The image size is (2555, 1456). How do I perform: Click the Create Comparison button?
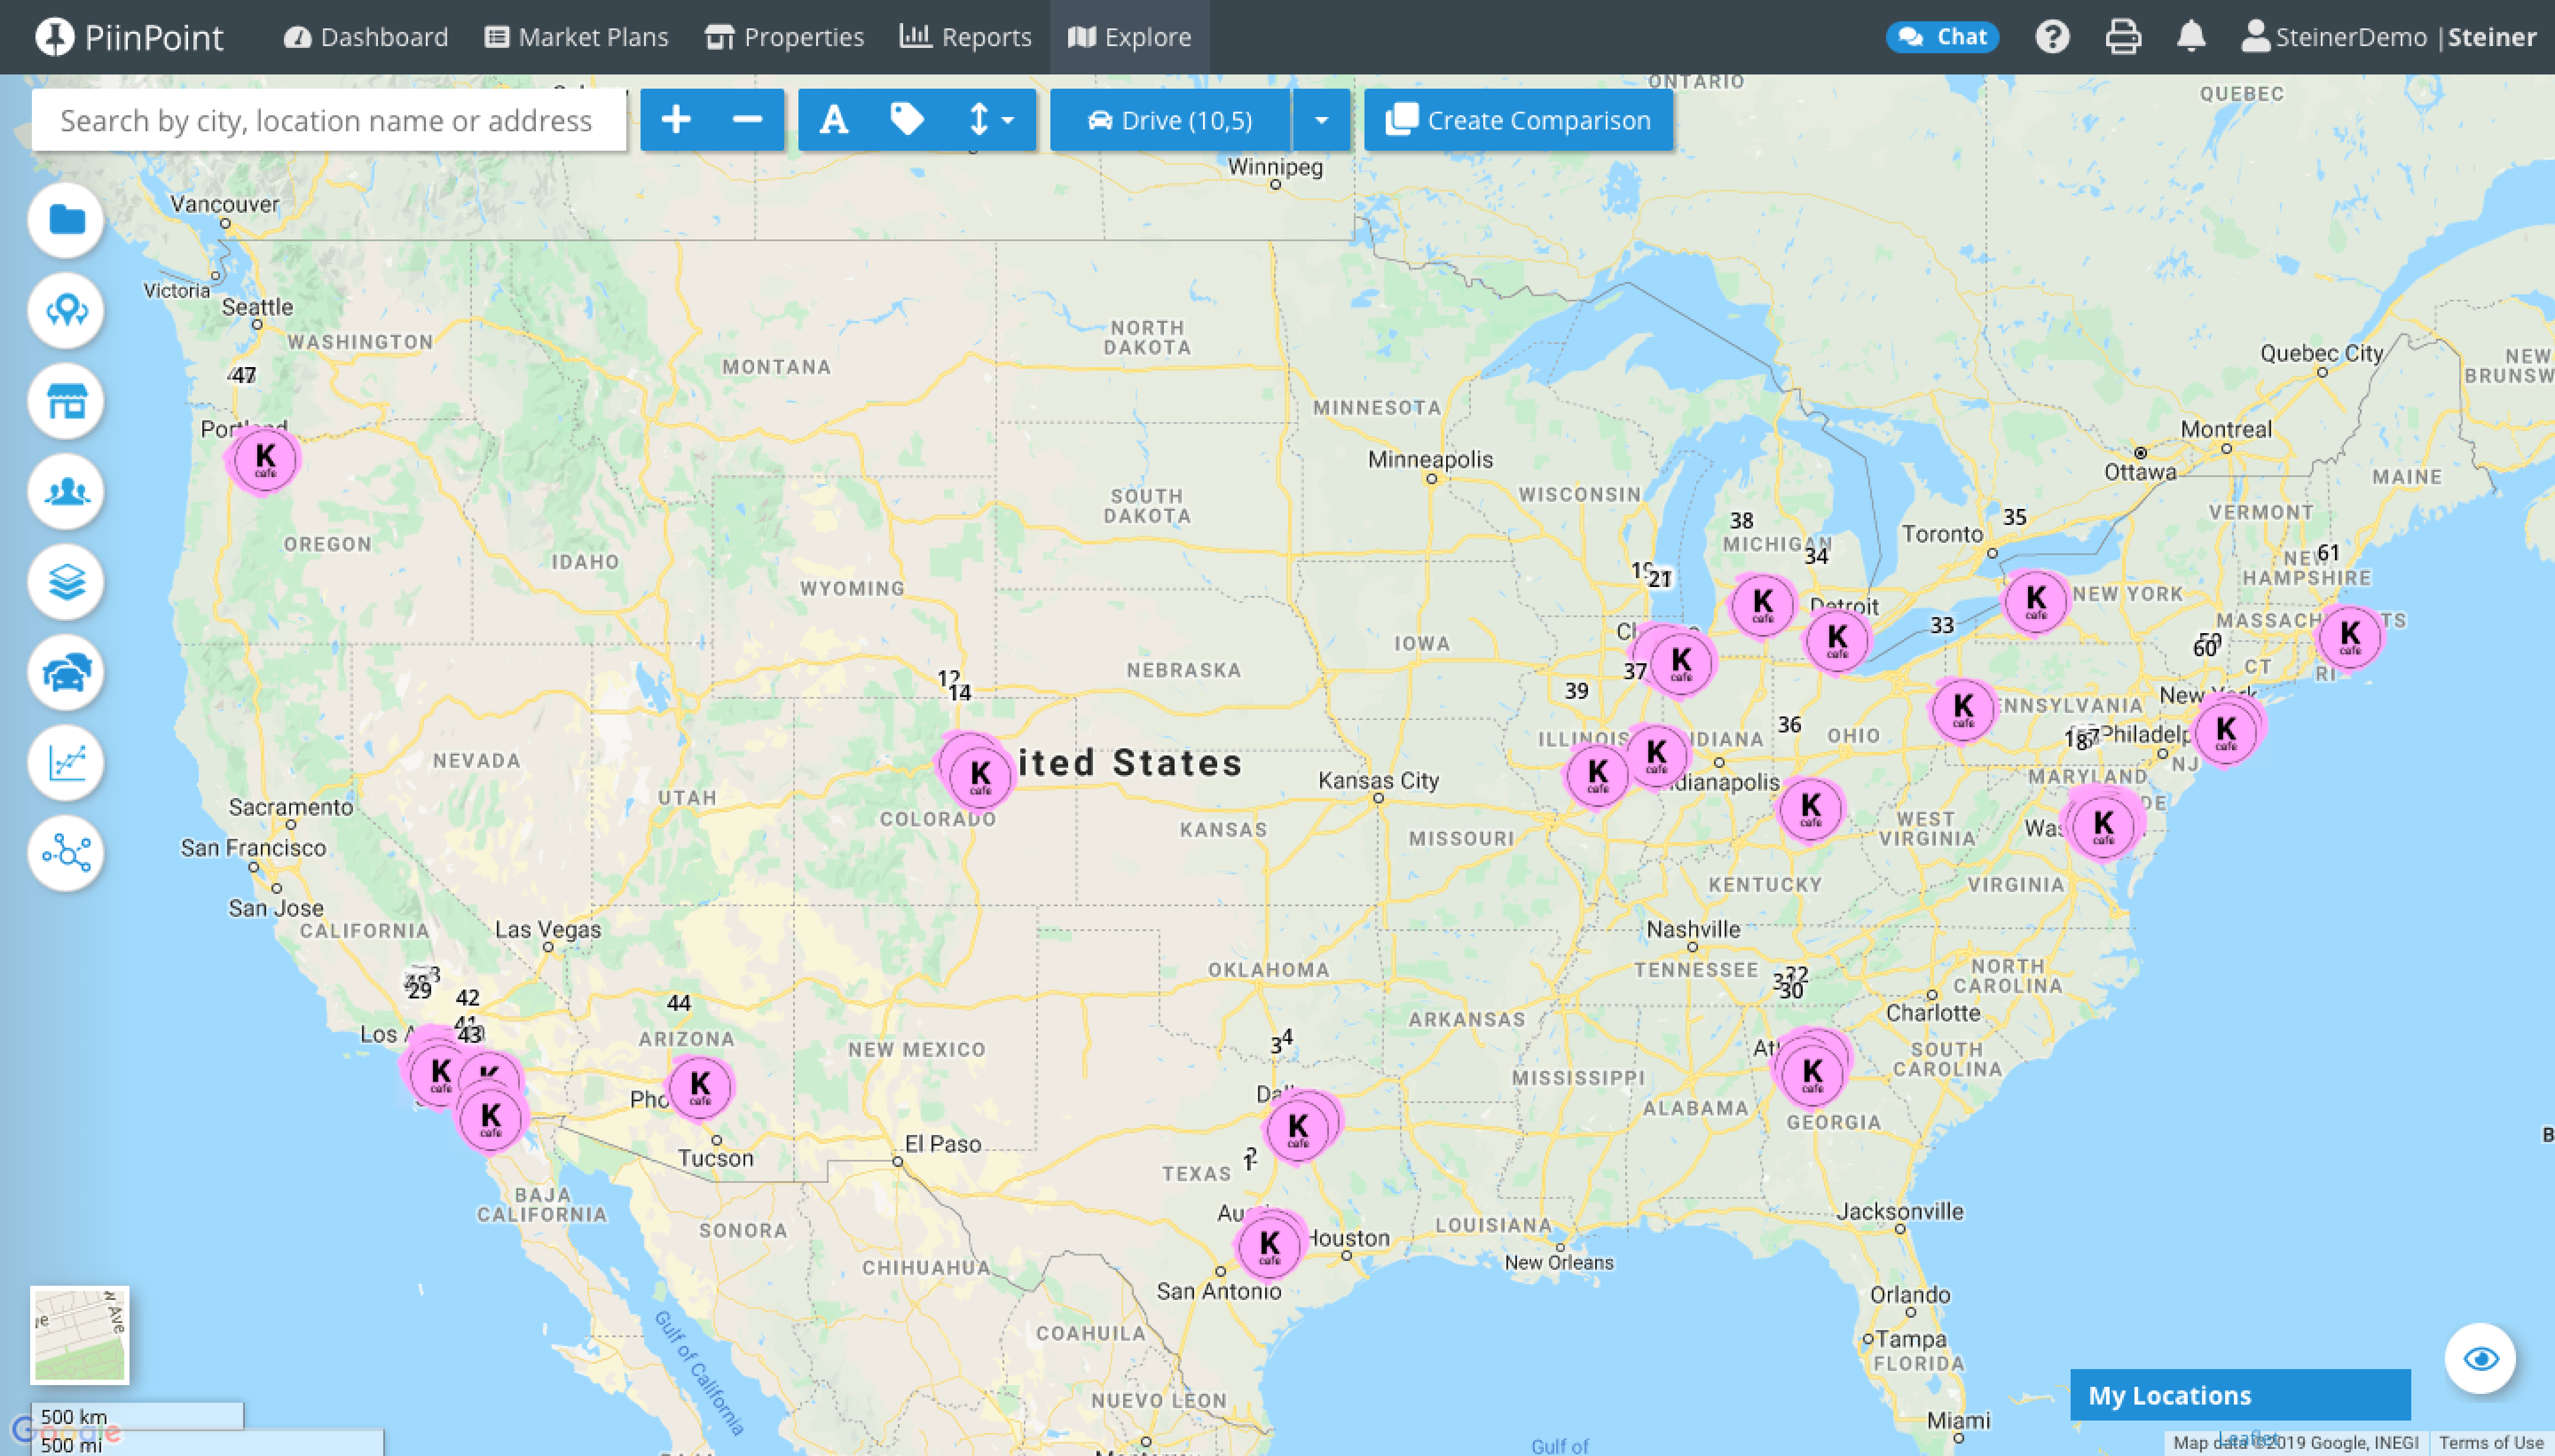point(1518,120)
